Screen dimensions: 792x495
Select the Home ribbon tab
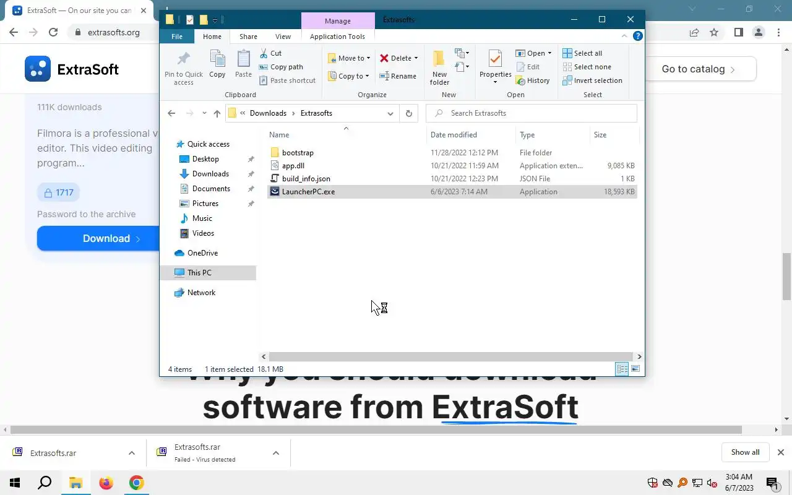(x=212, y=37)
